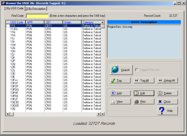
Task: Click the vertical scrollbar thumb
Action: tap(103, 26)
